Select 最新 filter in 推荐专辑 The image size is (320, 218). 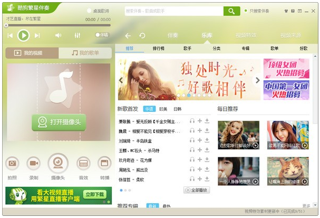152,206
